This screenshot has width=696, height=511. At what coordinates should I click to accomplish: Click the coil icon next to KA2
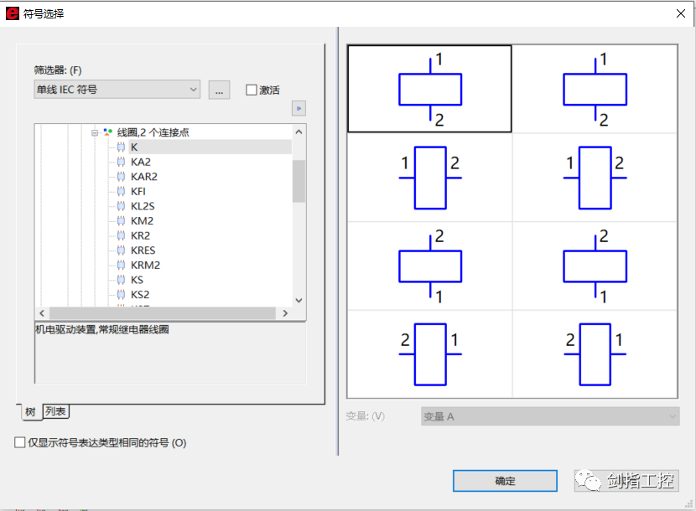(120, 162)
